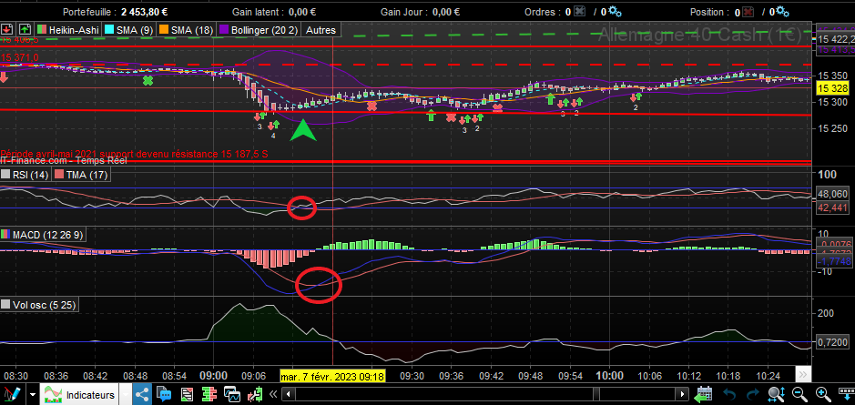Click the zoom out magnifier
The image size is (855, 405).
[800, 394]
